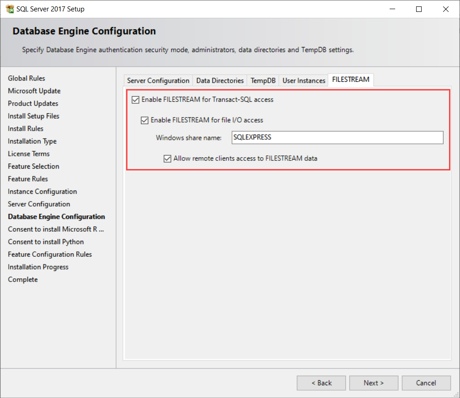Toggle Enable FILESTREAM for file I/O access

[145, 120]
